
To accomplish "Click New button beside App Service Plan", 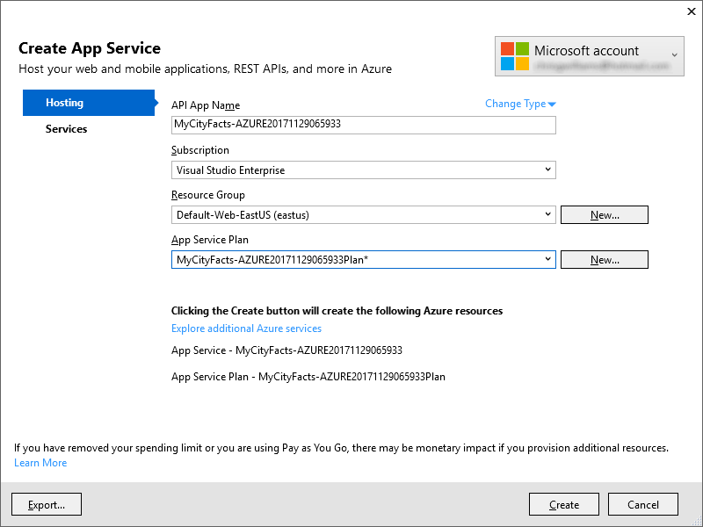I will (x=604, y=259).
